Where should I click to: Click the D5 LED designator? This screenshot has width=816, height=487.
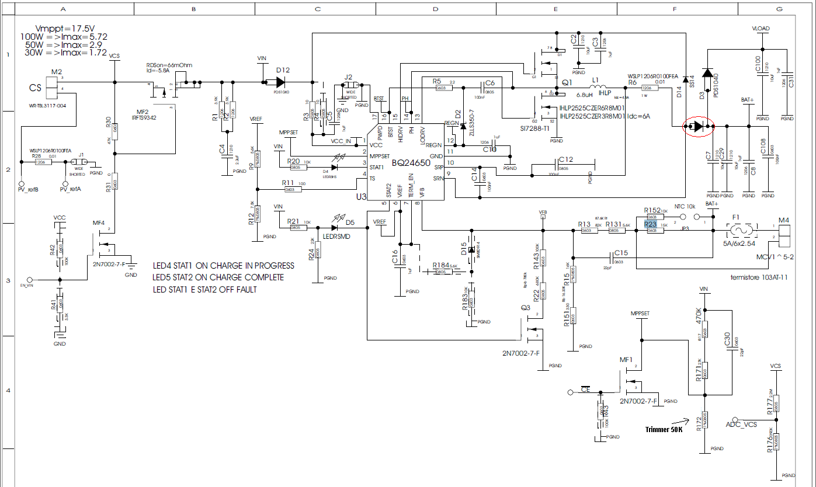click(350, 222)
